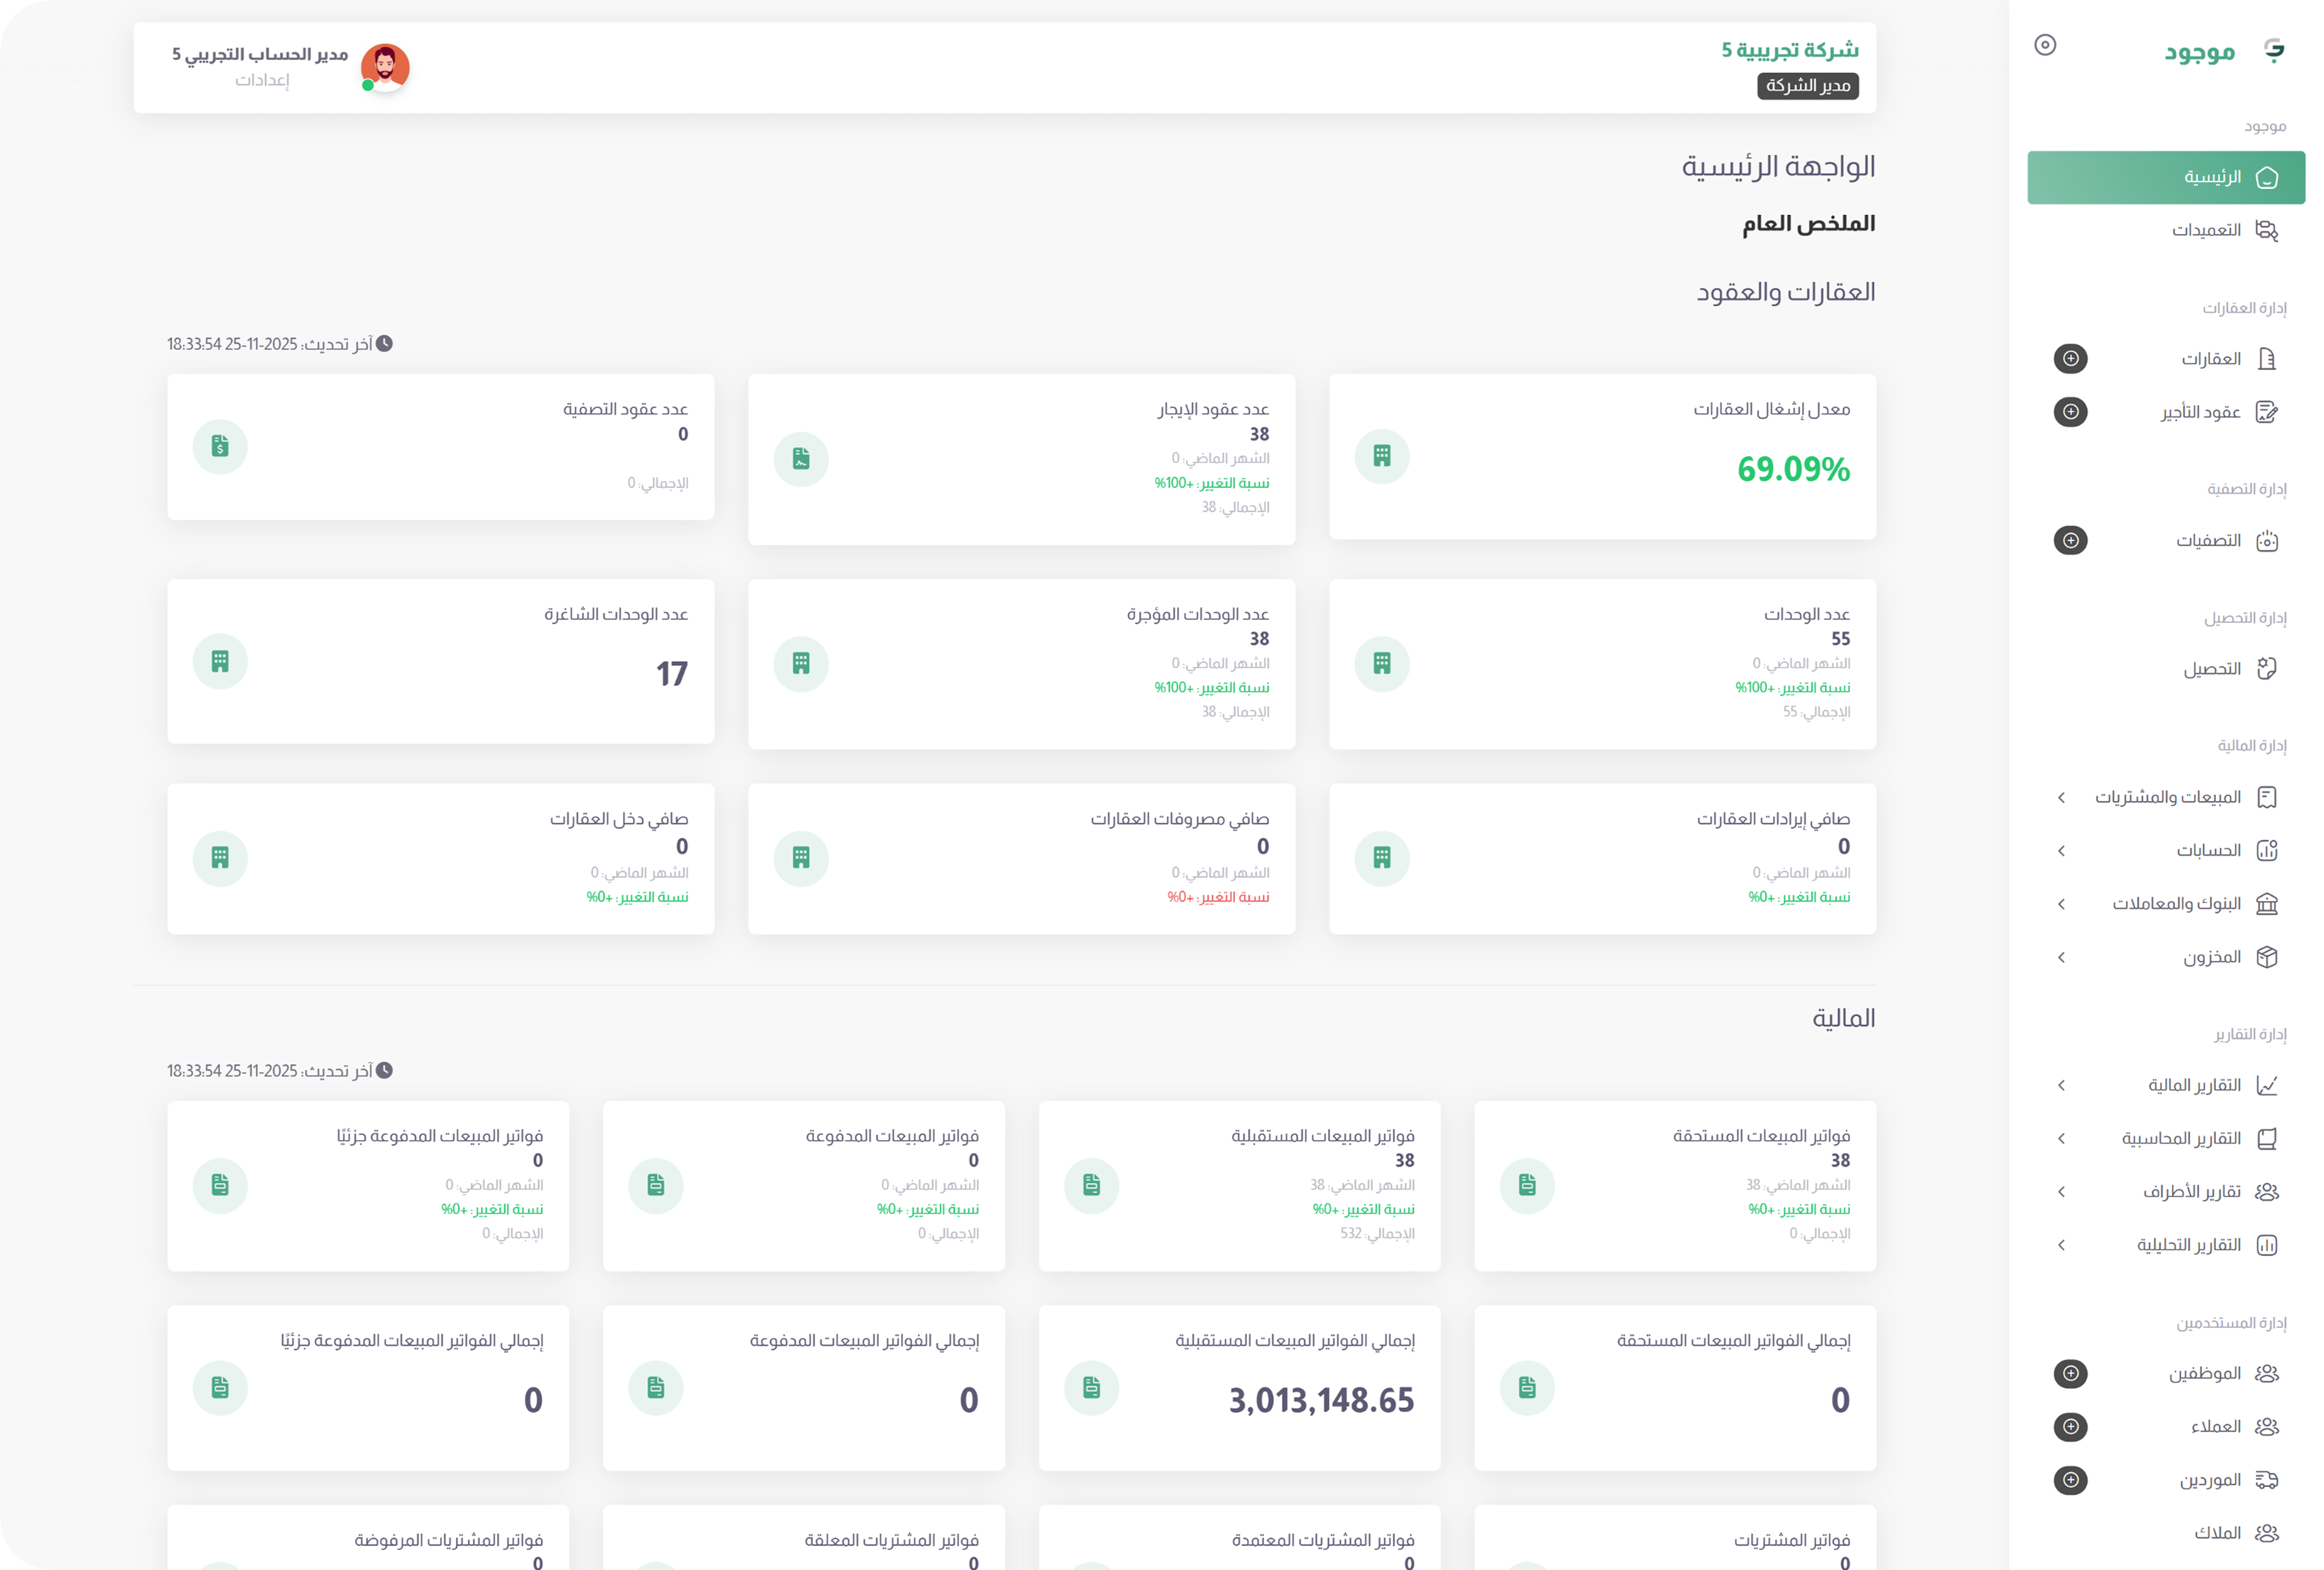The width and height of the screenshot is (2324, 1570).
Task: Click the plus icon next to التصفيات
Action: (x=2071, y=540)
